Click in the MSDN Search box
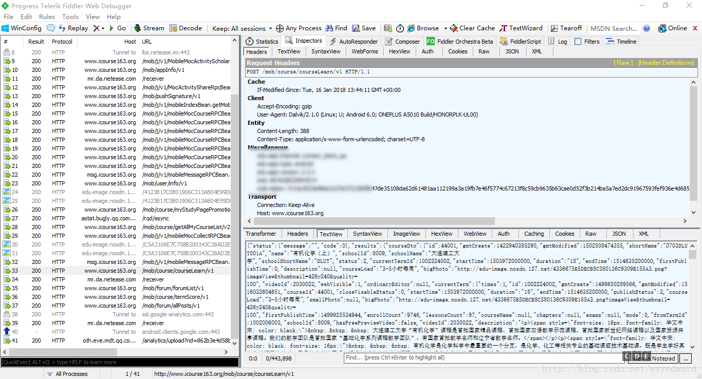 [614, 28]
